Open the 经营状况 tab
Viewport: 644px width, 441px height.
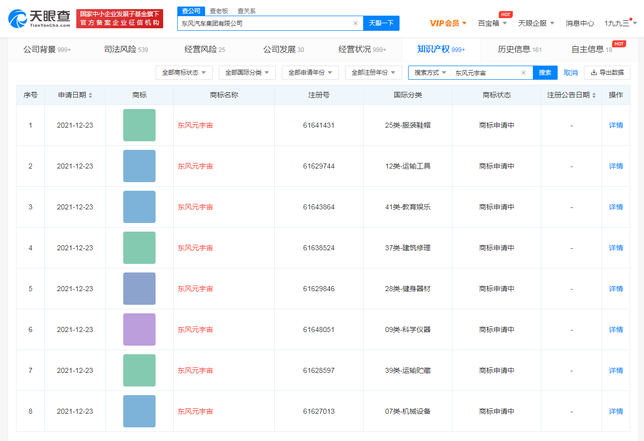[x=362, y=49]
